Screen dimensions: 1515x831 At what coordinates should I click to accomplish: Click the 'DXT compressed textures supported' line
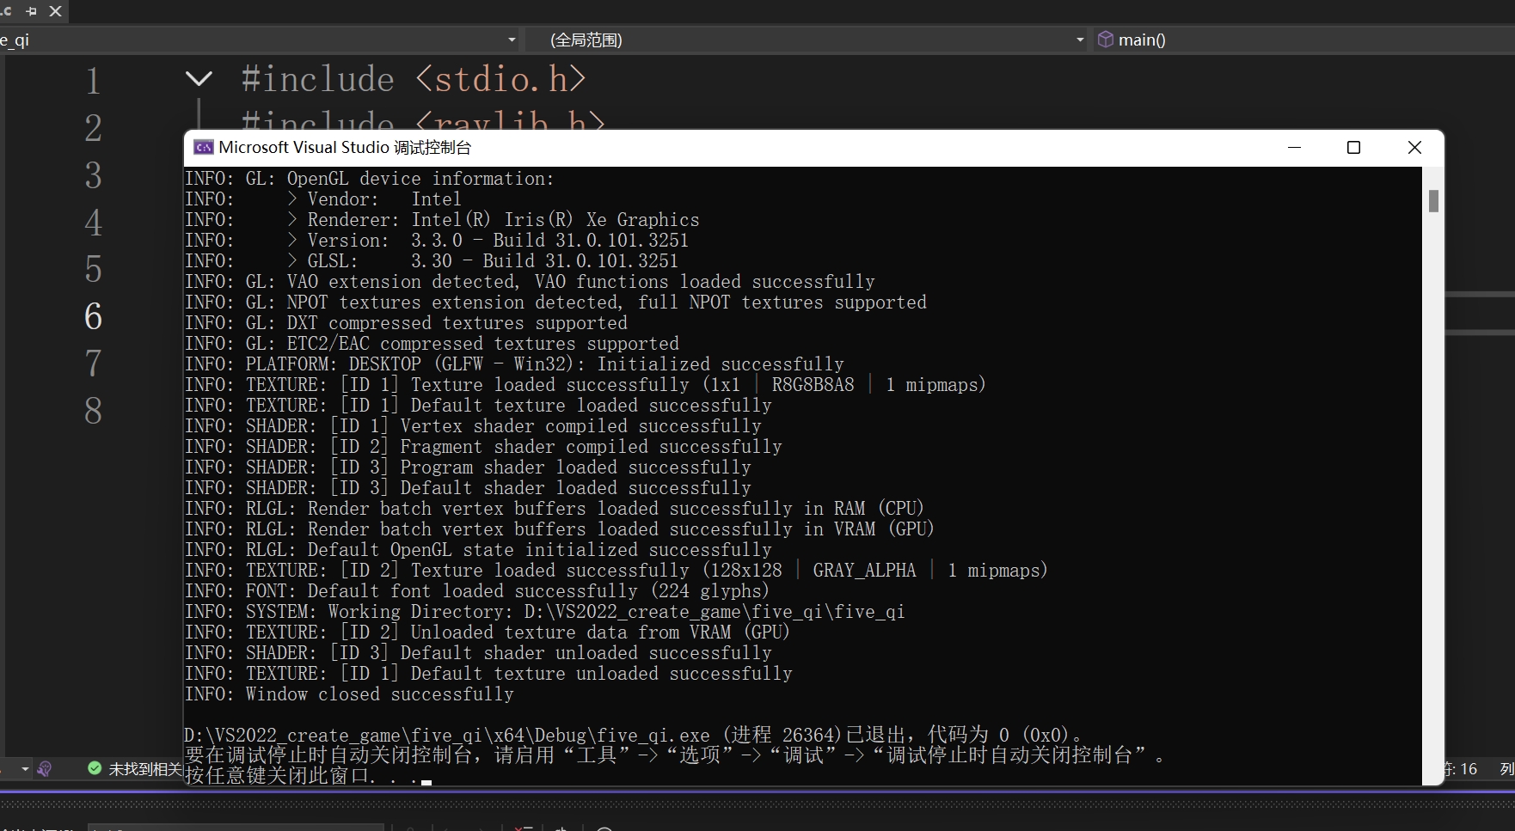coord(406,323)
